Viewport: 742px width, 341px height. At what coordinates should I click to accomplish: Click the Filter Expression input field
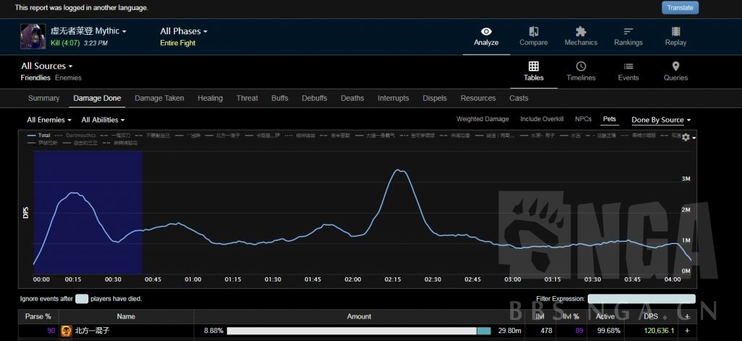641,298
